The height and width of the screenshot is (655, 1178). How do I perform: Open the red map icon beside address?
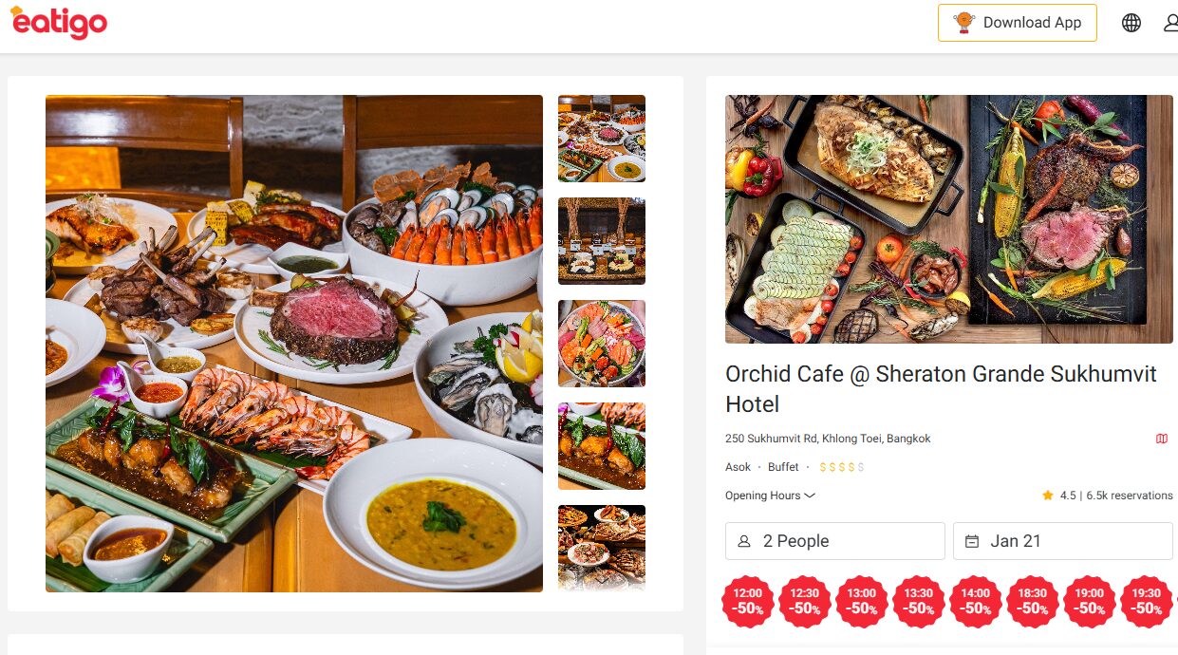tap(1162, 439)
